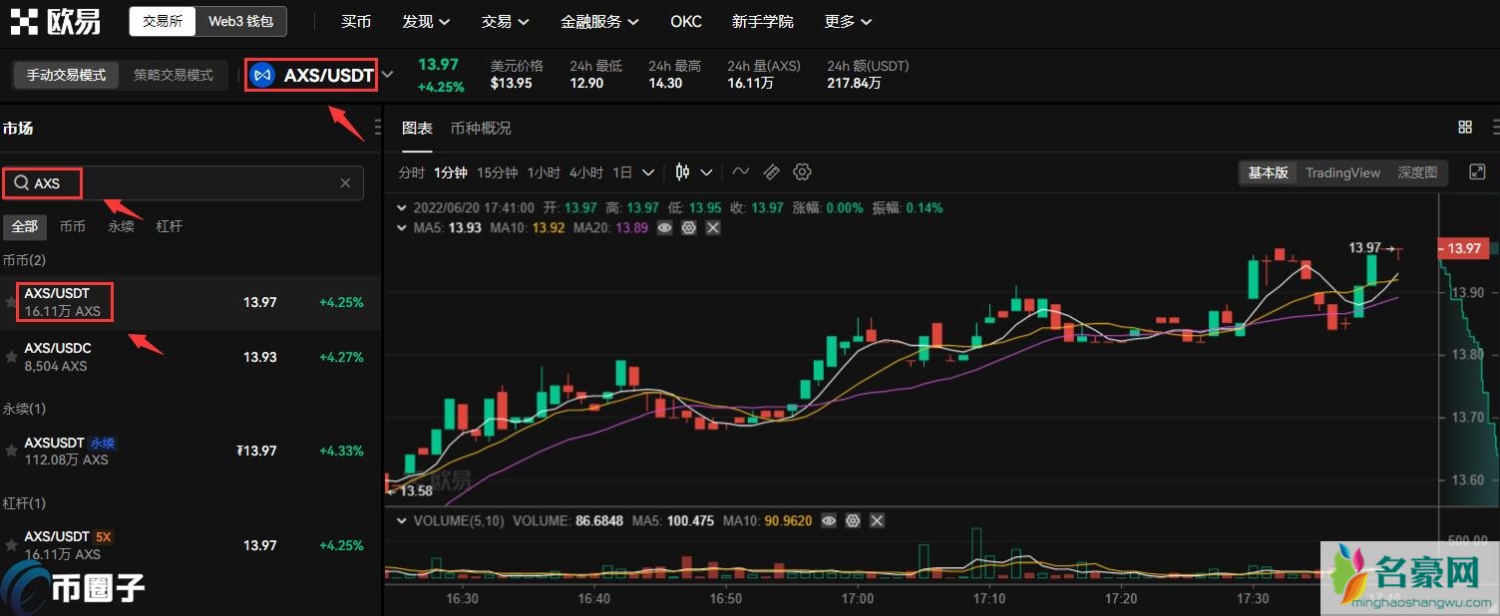Select the 永续 perpetual filter tab
The image size is (1500, 616).
(x=121, y=226)
